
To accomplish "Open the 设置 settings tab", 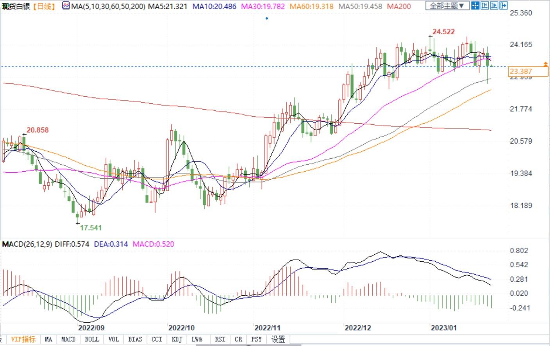I will click(278, 339).
